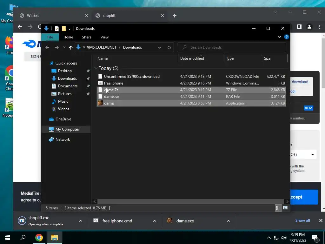This screenshot has width=325, height=244.
Task: Refresh the Downloads folder
Action: tap(169, 47)
